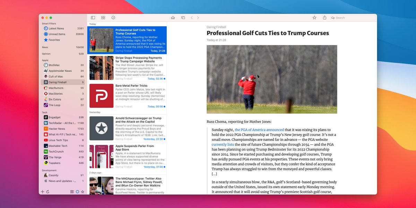Image resolution: width=416 pixels, height=208 pixels.
Task: Select the MacRumors feed
Action: (x=63, y=88)
